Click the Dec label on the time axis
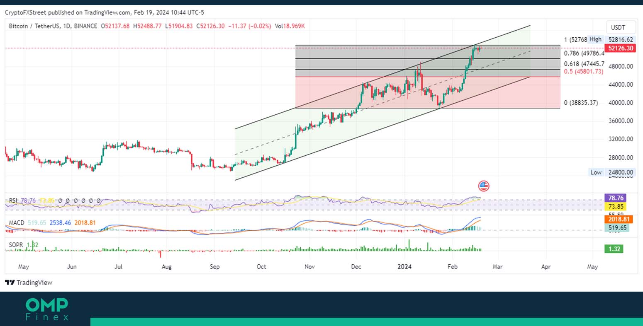Image resolution: width=643 pixels, height=326 pixels. 356,266
